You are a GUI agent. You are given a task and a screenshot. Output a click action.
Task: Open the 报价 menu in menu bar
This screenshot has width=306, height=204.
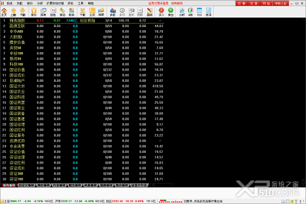[x=30, y=4]
